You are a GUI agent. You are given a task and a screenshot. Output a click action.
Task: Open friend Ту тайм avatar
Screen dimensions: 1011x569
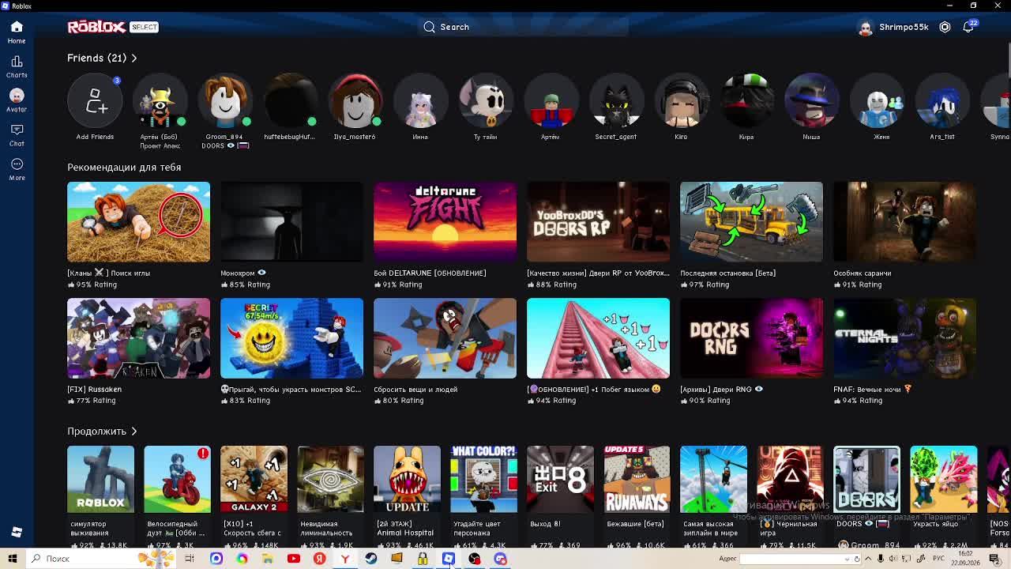pyautogui.click(x=486, y=101)
